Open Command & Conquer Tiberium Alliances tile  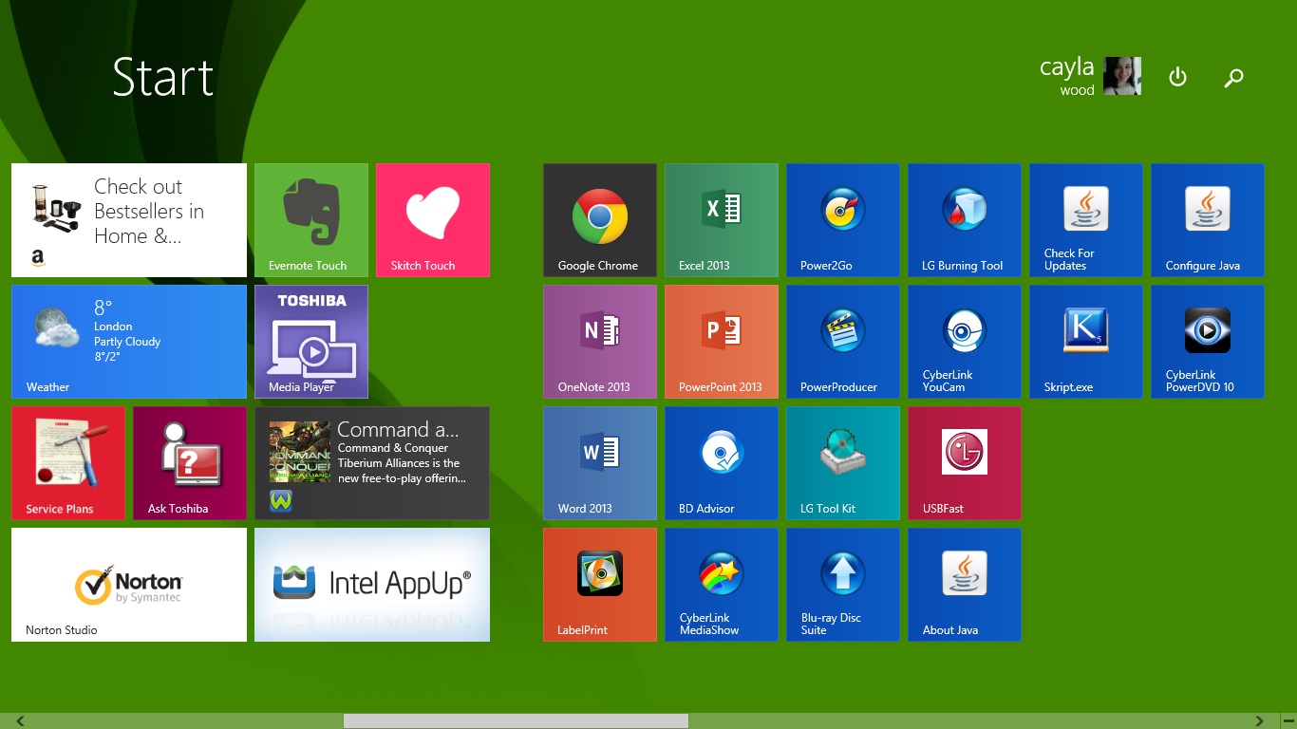coord(372,463)
